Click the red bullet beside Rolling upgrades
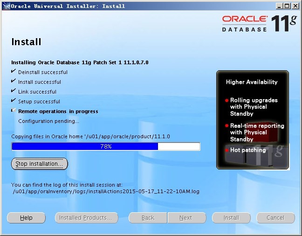 (226, 101)
